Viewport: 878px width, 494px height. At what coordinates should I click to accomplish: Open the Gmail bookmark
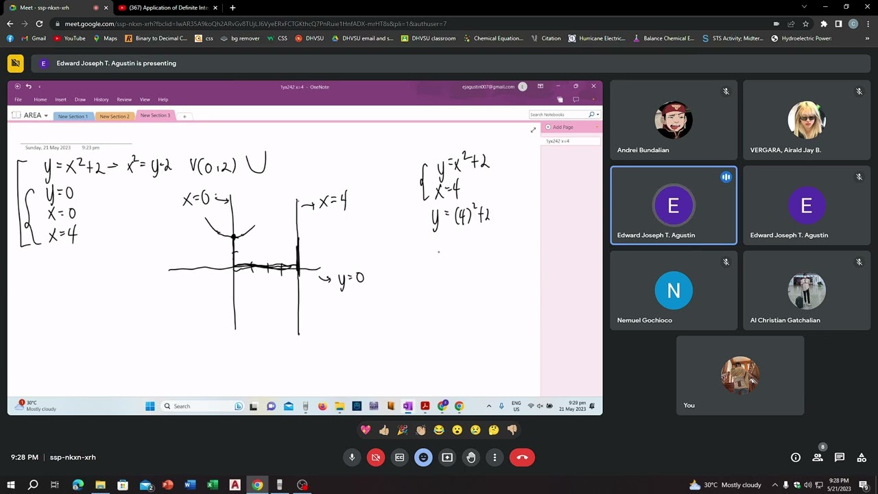pyautogui.click(x=34, y=38)
